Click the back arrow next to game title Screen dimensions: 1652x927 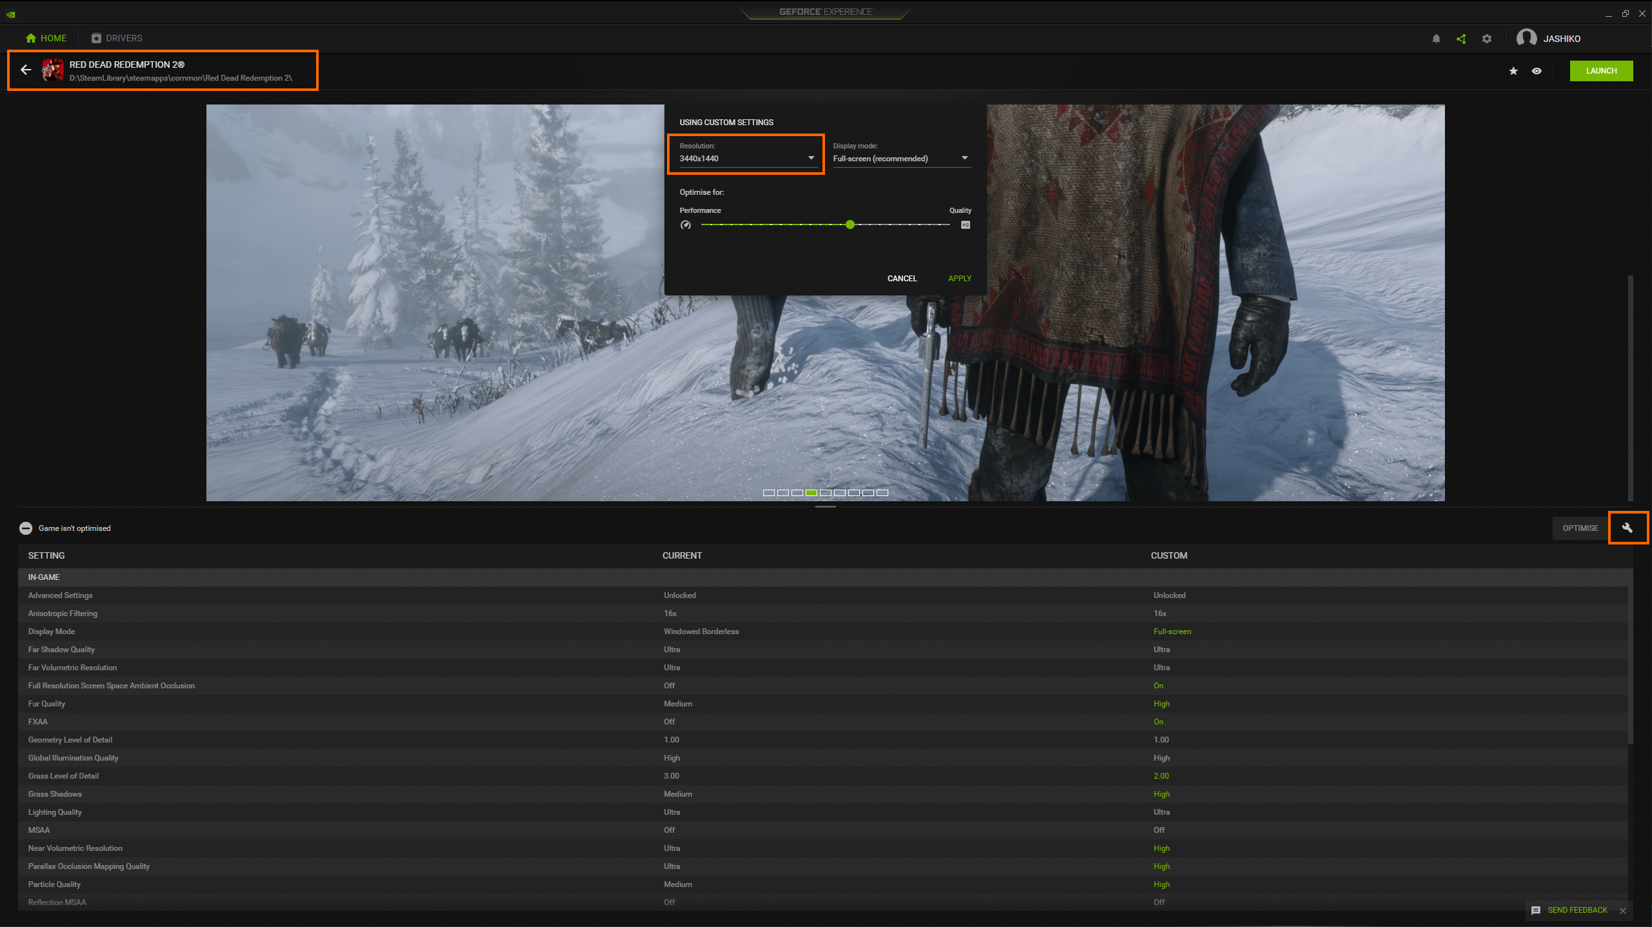pos(26,70)
